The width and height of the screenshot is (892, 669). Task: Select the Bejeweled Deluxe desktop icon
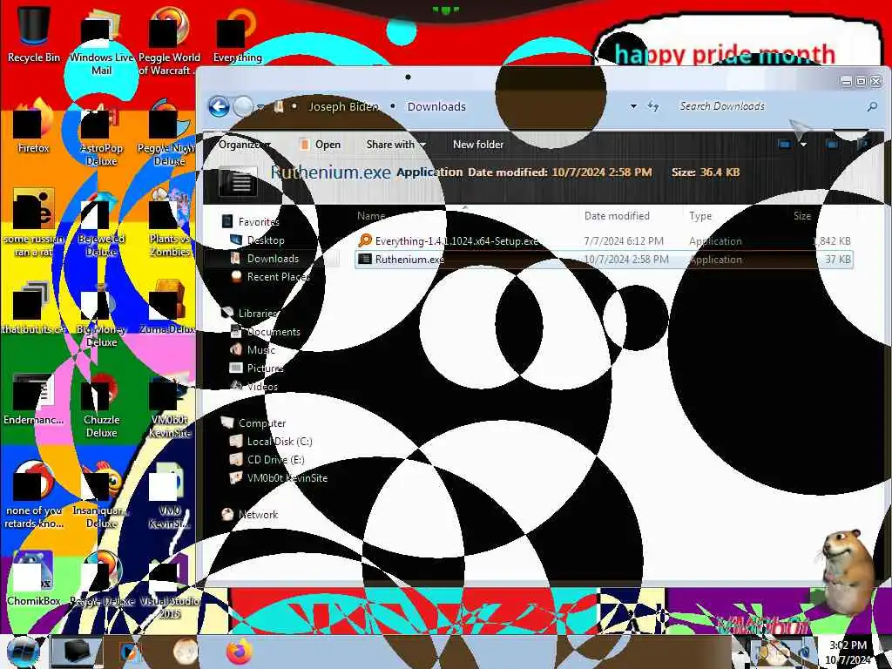click(x=101, y=224)
